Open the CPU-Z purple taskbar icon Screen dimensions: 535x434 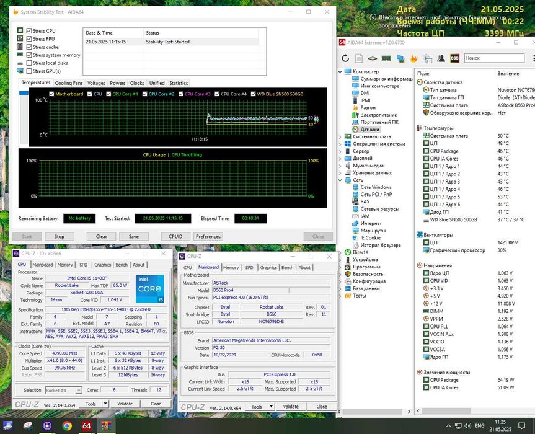click(48, 425)
